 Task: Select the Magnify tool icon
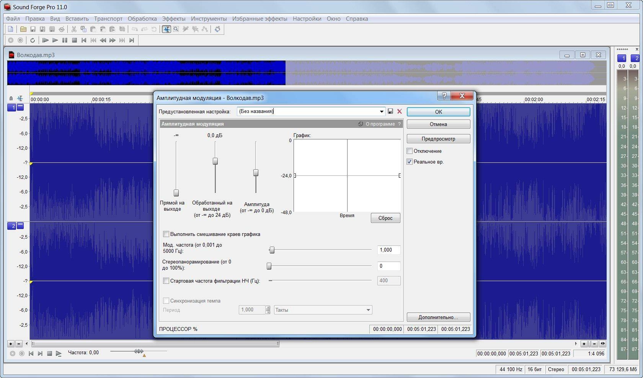click(176, 29)
